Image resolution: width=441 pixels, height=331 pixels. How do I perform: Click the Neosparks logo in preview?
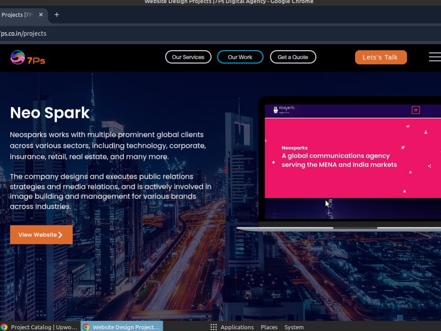coord(284,109)
